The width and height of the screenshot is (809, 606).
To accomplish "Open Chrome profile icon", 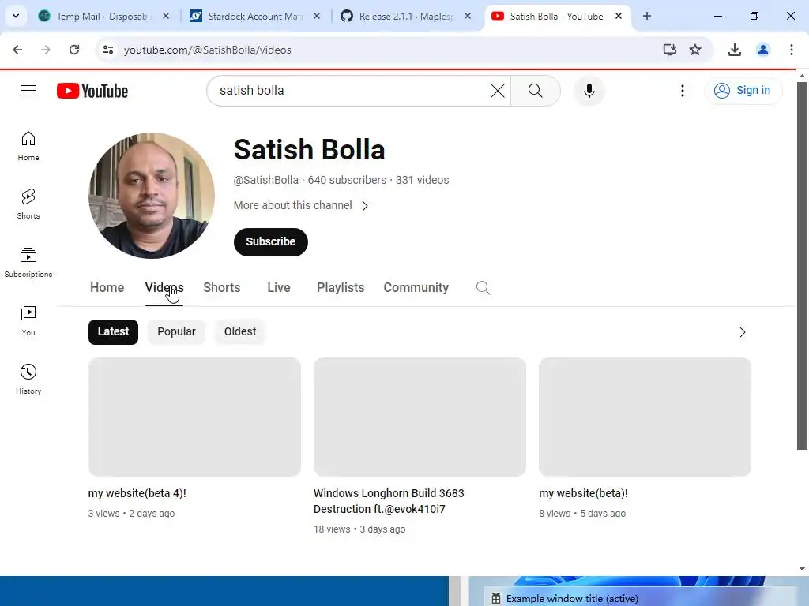I will coord(762,50).
